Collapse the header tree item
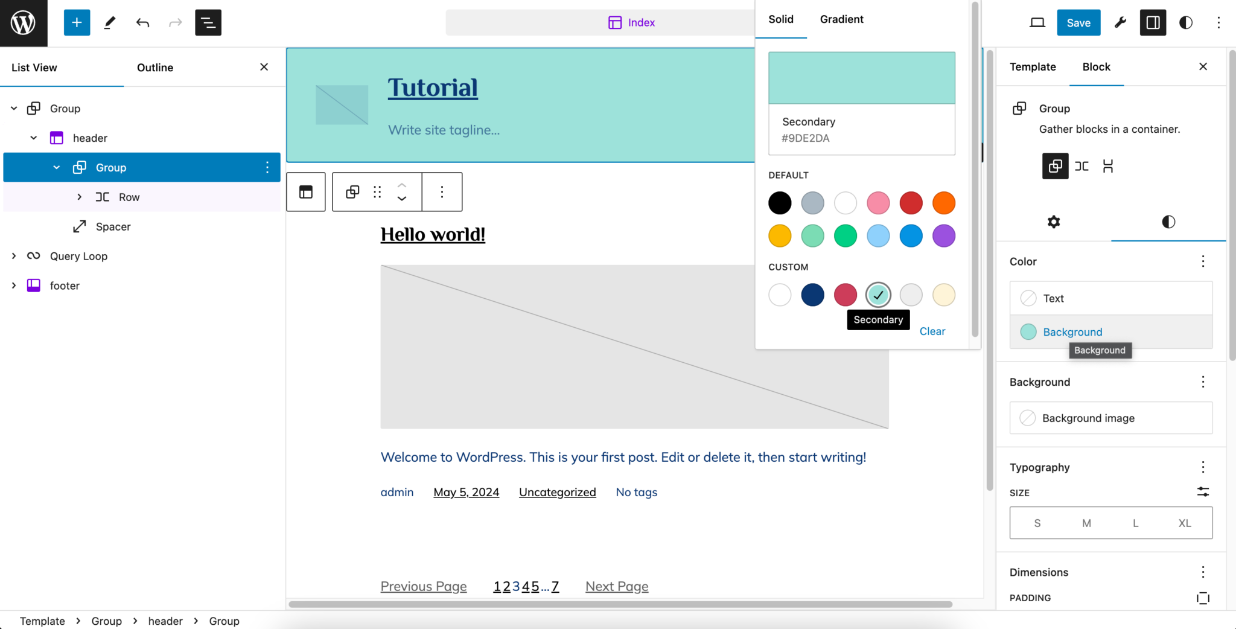Screen dimensions: 1236x629 pos(34,138)
